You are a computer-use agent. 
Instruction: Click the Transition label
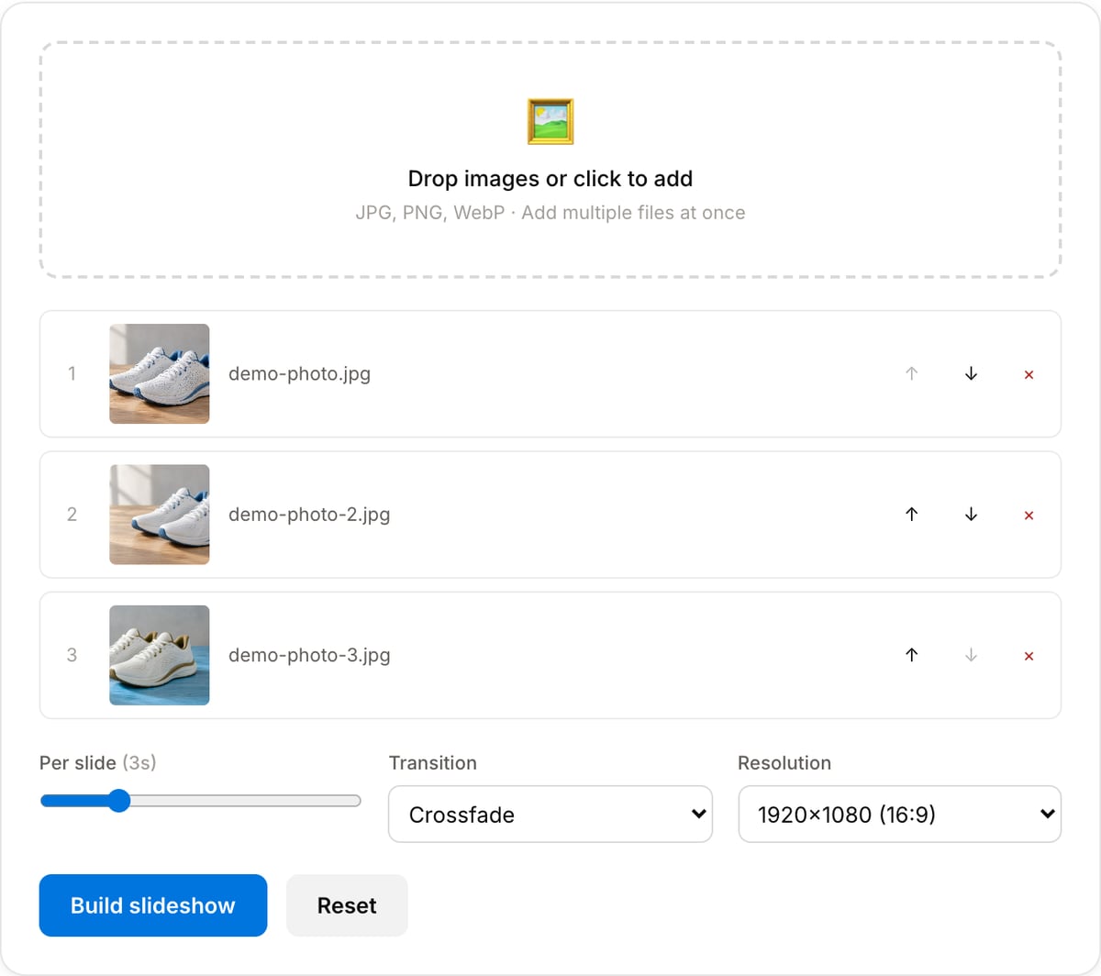pos(433,763)
